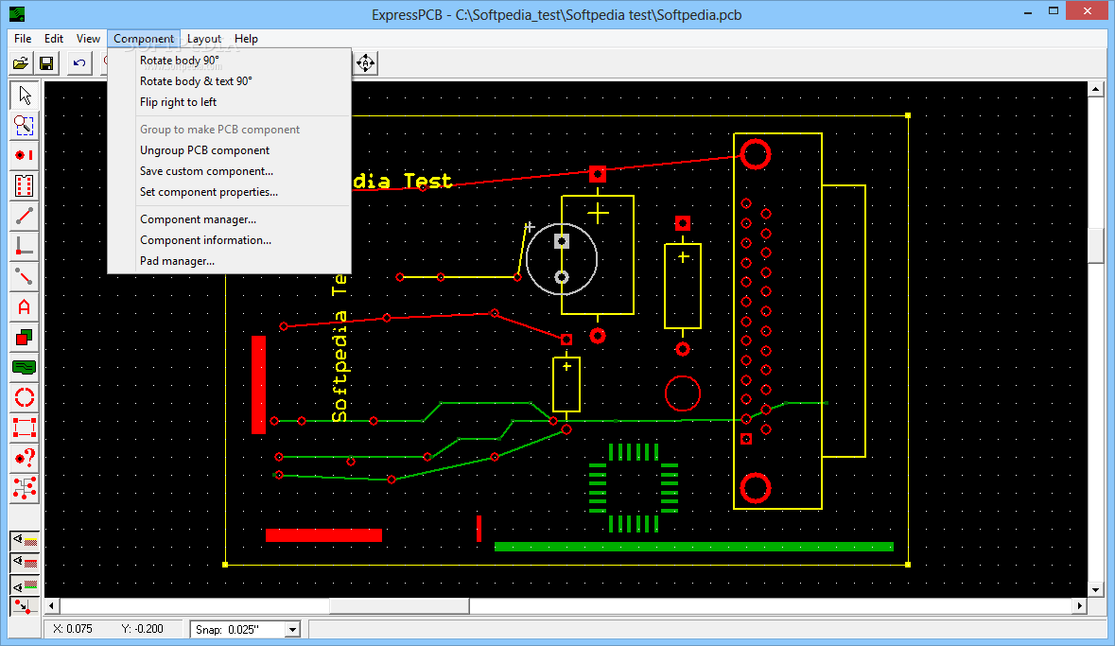Screen dimensions: 1115x646
Task: Select the place component tool
Action: pos(25,185)
